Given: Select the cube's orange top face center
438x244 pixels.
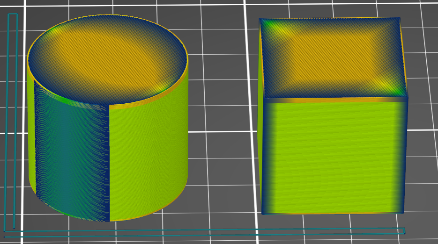Looking at the screenshot, I should pos(332,55).
